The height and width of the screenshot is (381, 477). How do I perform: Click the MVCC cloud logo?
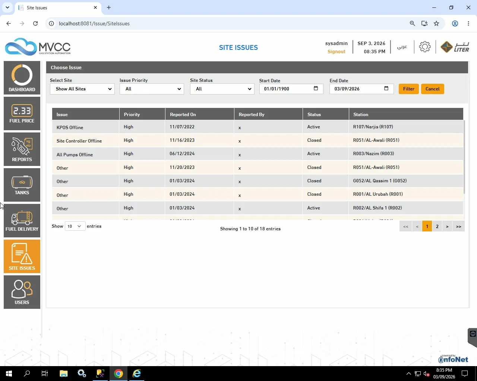coord(38,47)
